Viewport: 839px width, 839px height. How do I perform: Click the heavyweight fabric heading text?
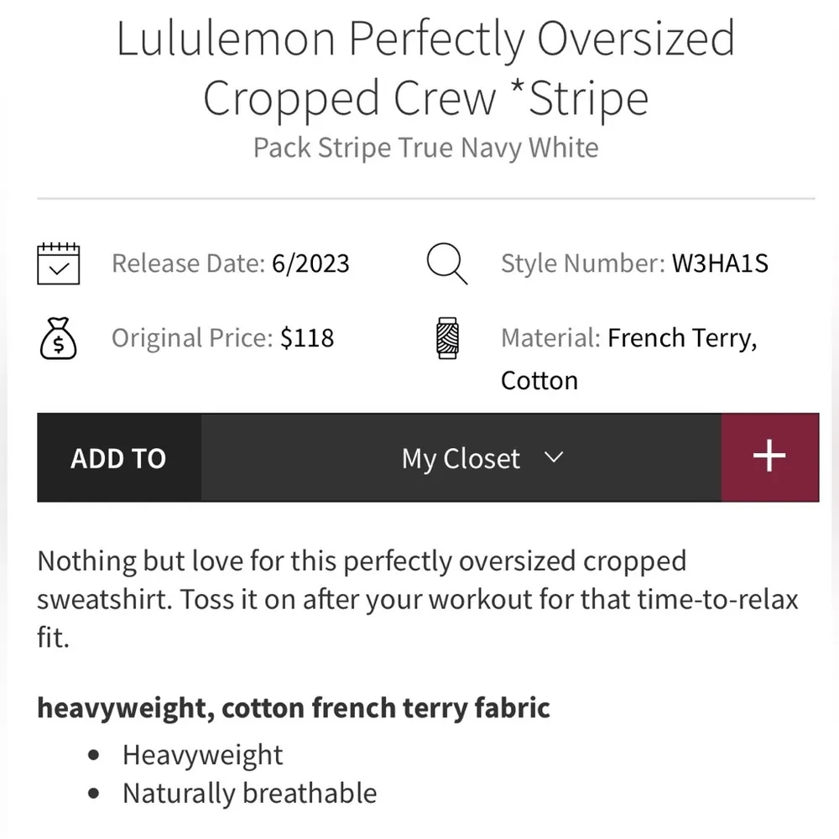tap(292, 707)
